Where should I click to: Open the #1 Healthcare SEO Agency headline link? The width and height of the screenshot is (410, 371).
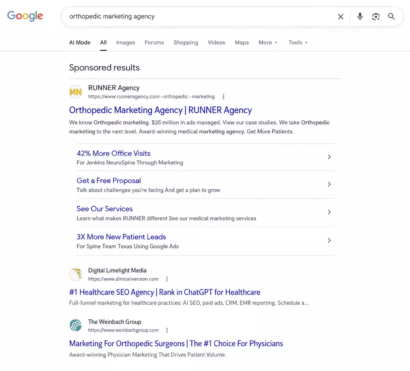click(165, 292)
